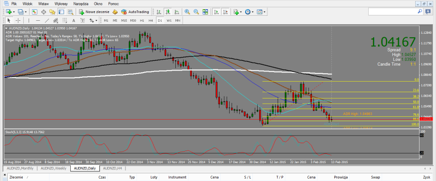Expand the Periods dropdown arrow
Image resolution: width=436 pixels, height=181 pixels.
pos(253,12)
